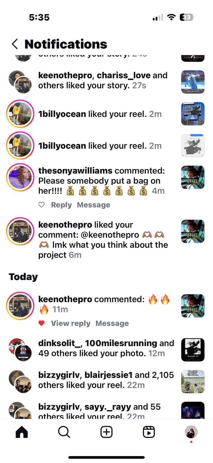The image size is (213, 463).
Task: Like thesonyawilliams comment with heart outline
Action: pos(42,205)
